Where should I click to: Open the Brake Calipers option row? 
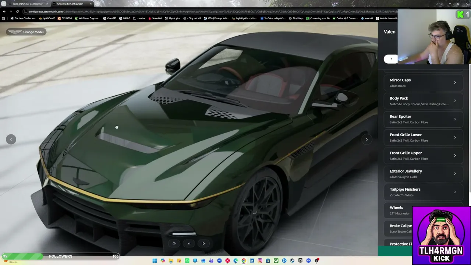coord(399,229)
